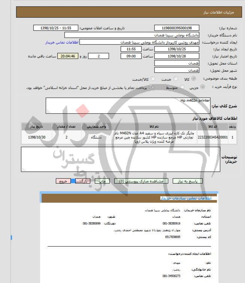This screenshot has width=245, height=283.
Task: Select the خدمت radio button
Action: pyautogui.click(x=175, y=78)
